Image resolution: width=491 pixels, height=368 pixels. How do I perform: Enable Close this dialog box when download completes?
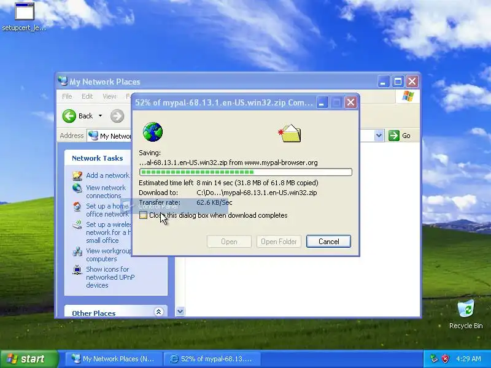tap(144, 215)
